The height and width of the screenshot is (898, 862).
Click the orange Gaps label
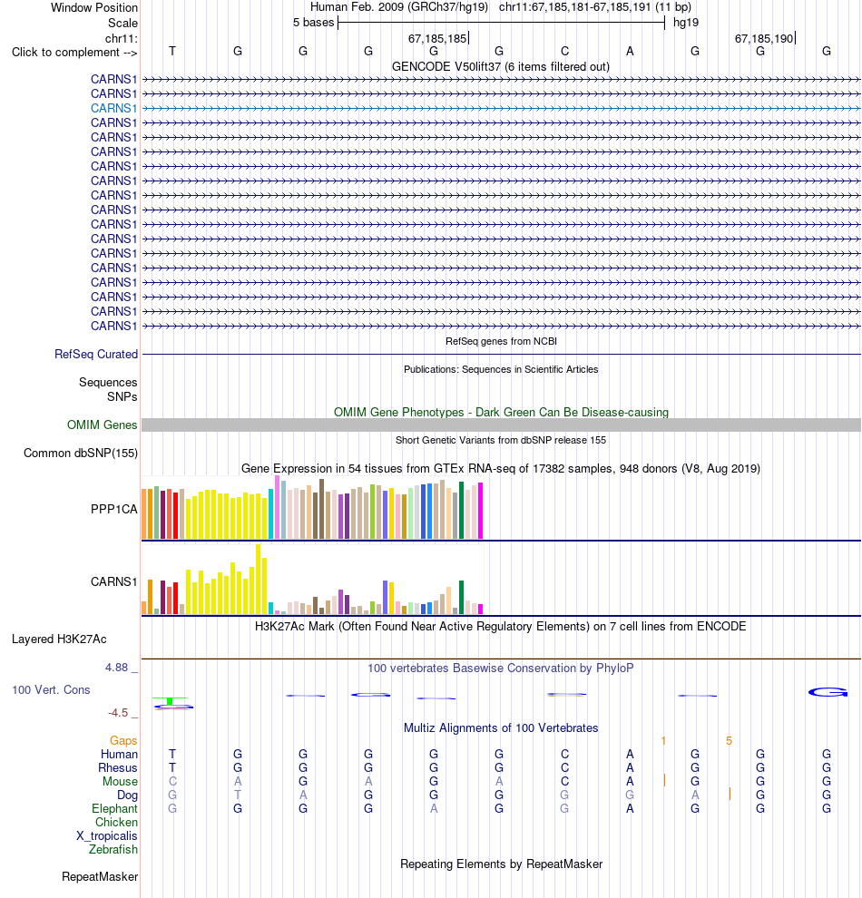[x=123, y=740]
